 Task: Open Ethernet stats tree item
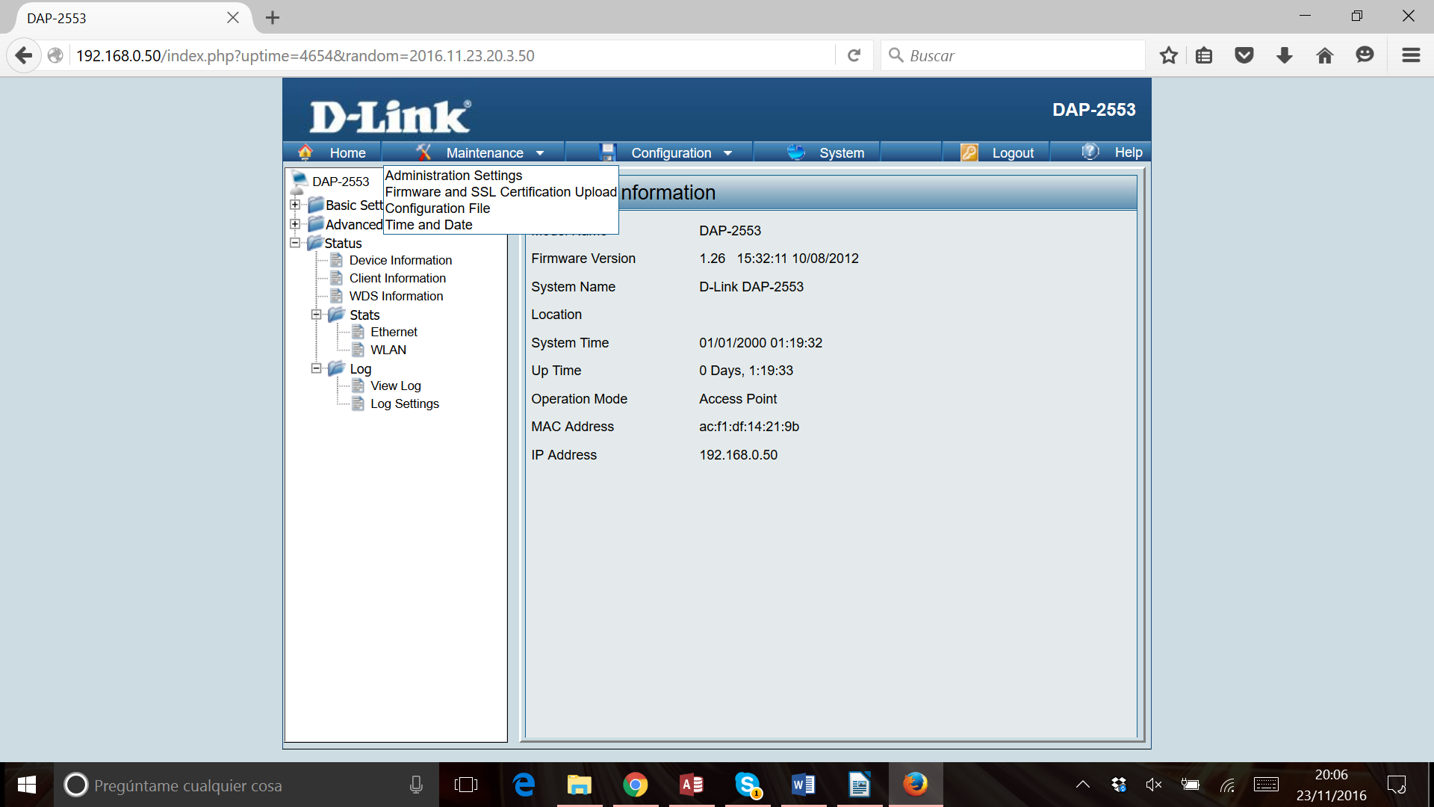(x=394, y=332)
